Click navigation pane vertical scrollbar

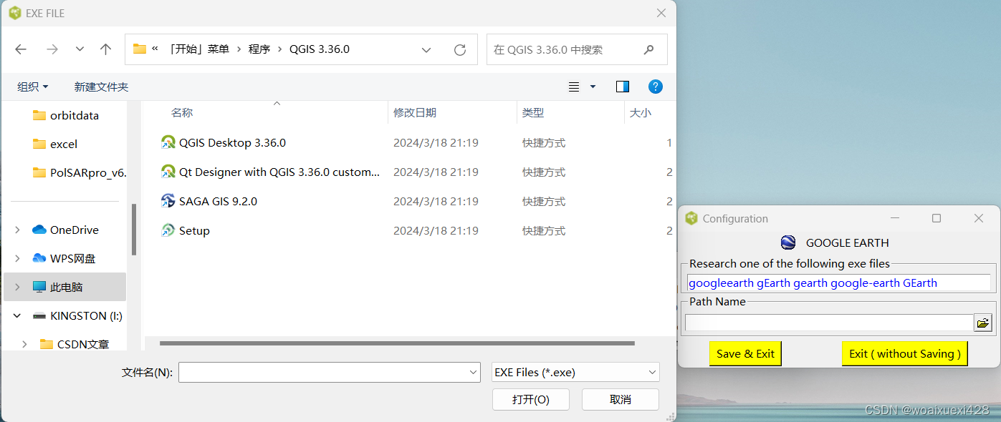(133, 230)
